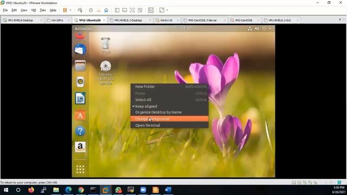This screenshot has height=195, width=347.
Task: Open the console view icon
Action: click(151, 10)
